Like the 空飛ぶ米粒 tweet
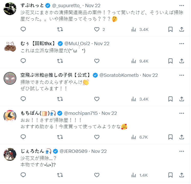 [x=97, y=99]
